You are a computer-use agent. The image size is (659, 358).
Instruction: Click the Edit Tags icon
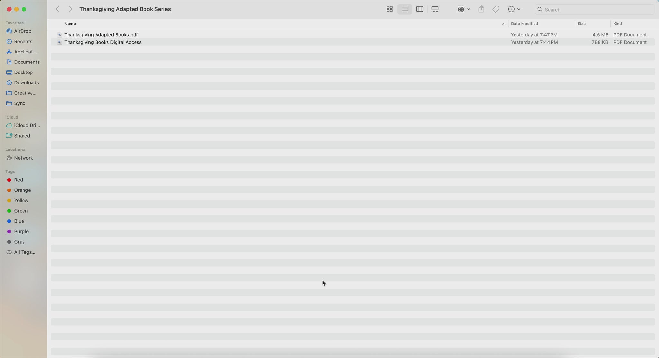(496, 9)
